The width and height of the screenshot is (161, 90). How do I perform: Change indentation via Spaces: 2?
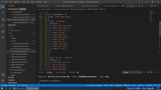click(99, 85)
